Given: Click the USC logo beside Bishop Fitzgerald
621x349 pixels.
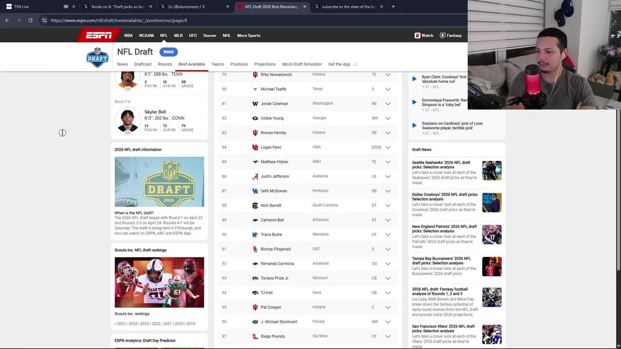Looking at the screenshot, I should click(255, 249).
